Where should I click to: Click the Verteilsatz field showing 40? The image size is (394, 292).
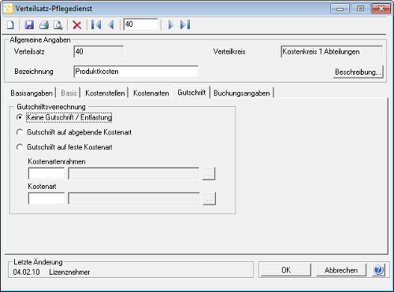click(x=98, y=52)
